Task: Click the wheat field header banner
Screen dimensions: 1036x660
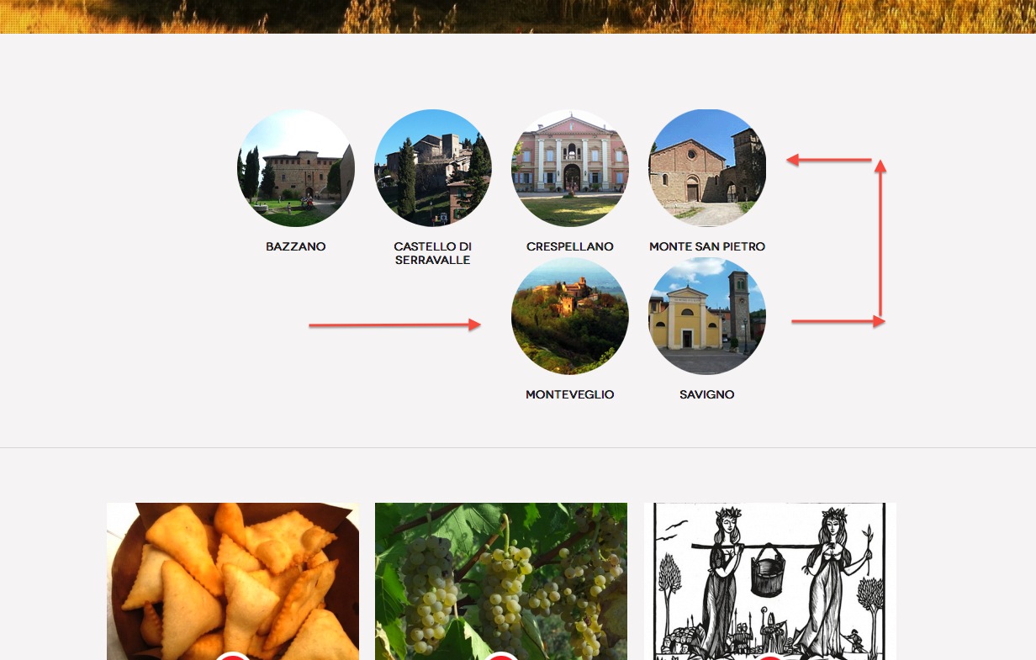Action: coord(518,17)
